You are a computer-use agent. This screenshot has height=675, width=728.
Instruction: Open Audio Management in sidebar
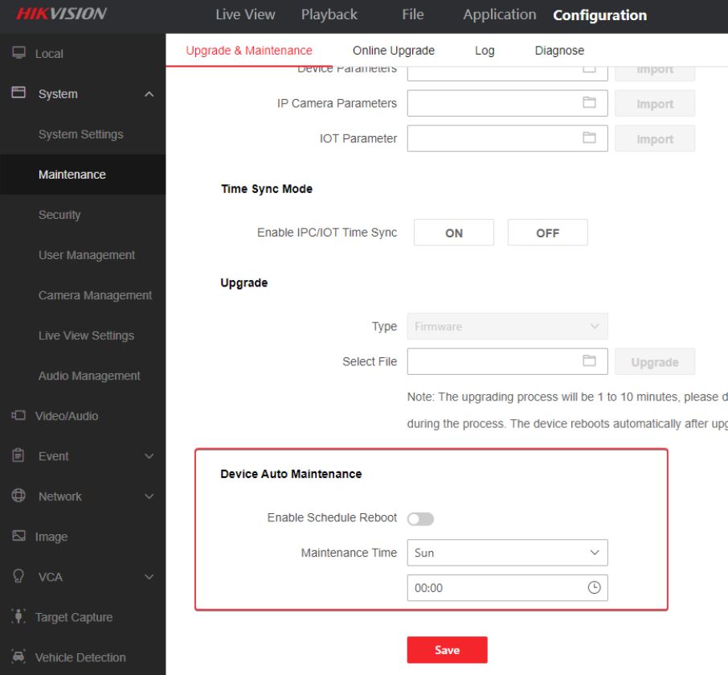[89, 376]
